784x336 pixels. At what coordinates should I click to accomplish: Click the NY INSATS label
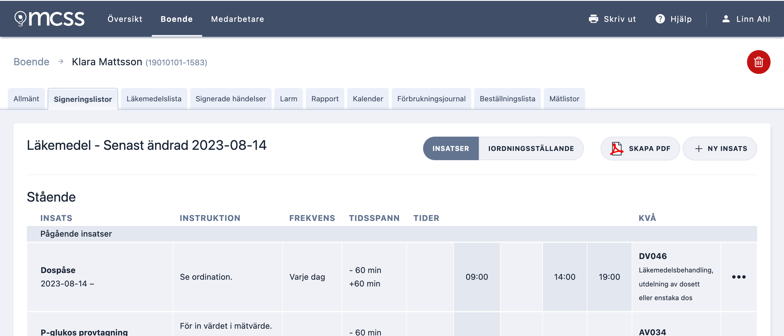(x=727, y=148)
